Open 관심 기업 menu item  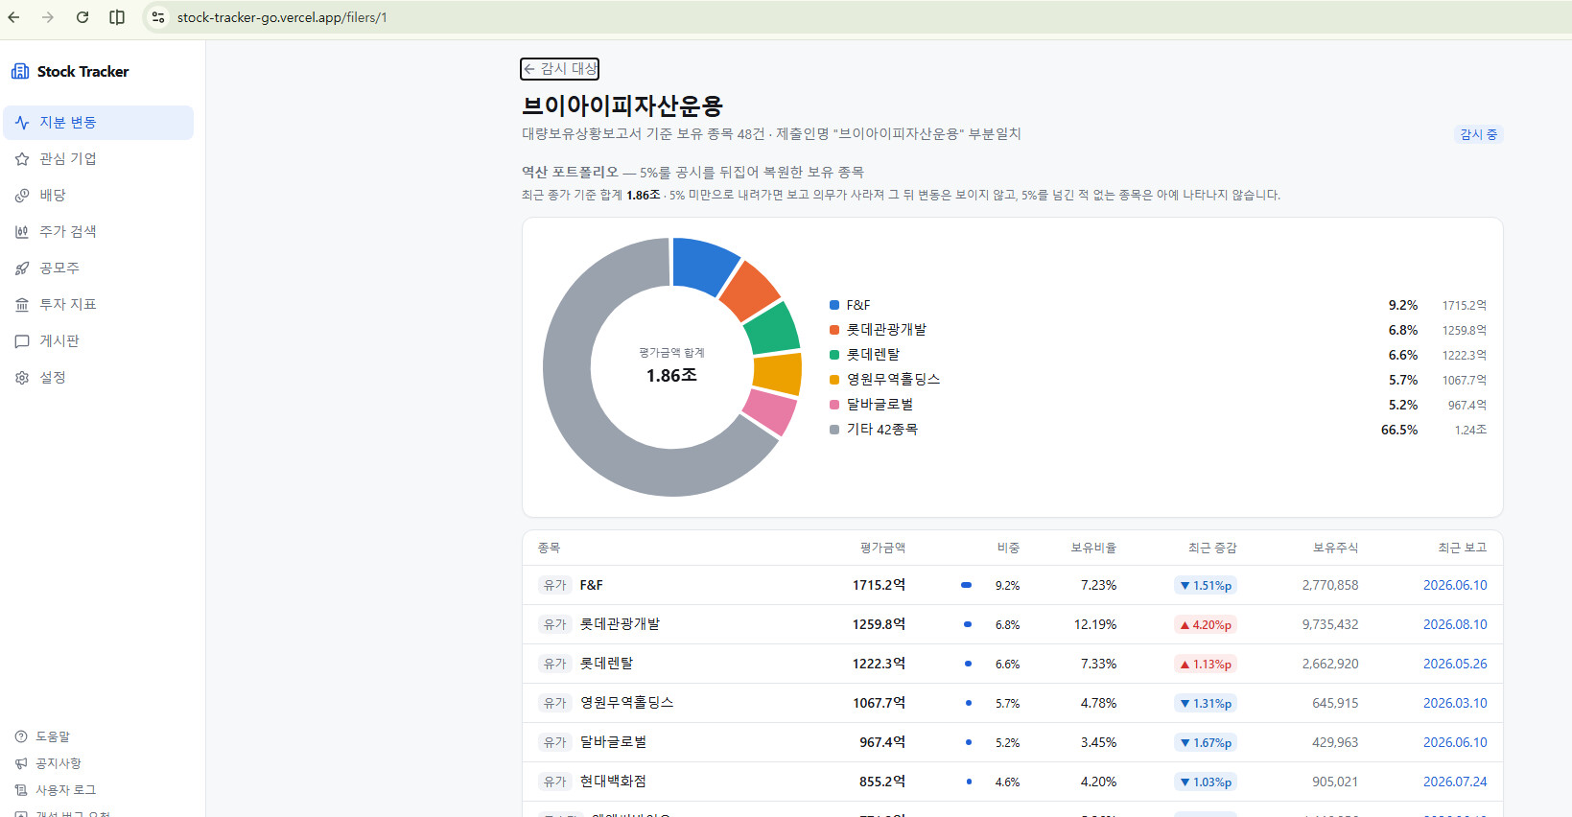[99, 159]
